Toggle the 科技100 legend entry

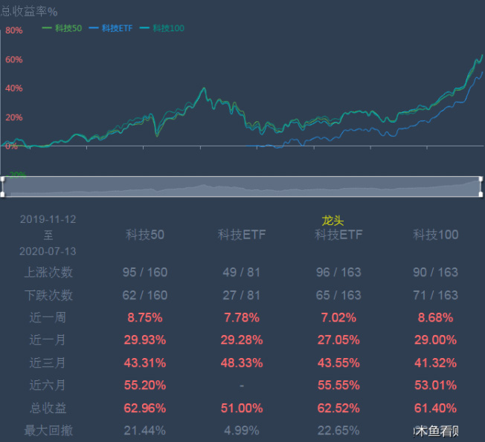(x=161, y=28)
